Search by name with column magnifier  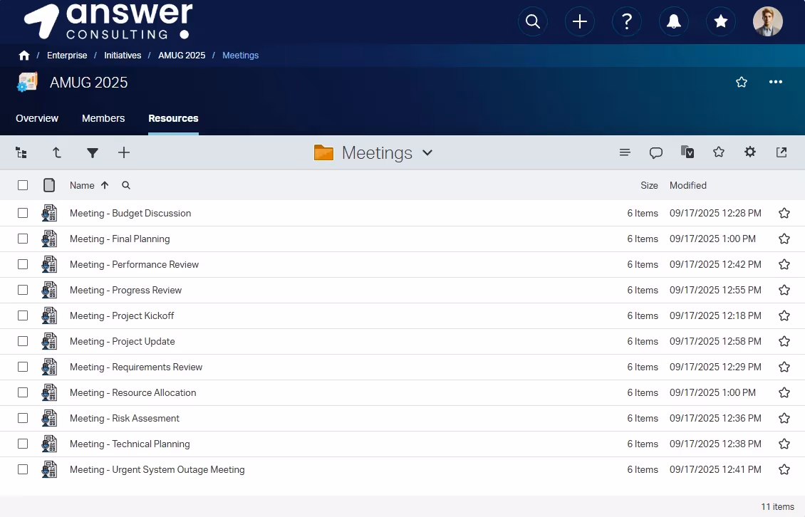(126, 185)
